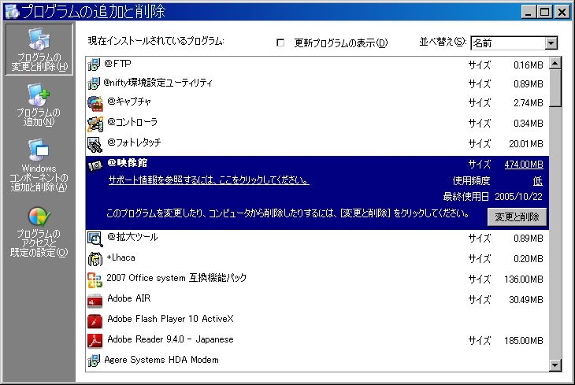Click the @キャプチャ program icon
Image resolution: width=575 pixels, height=385 pixels.
pos(95,103)
